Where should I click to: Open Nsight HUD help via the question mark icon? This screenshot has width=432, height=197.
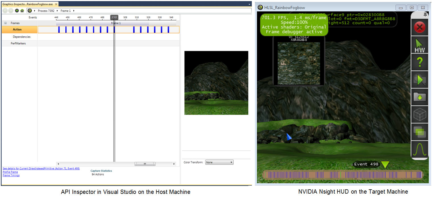point(420,62)
